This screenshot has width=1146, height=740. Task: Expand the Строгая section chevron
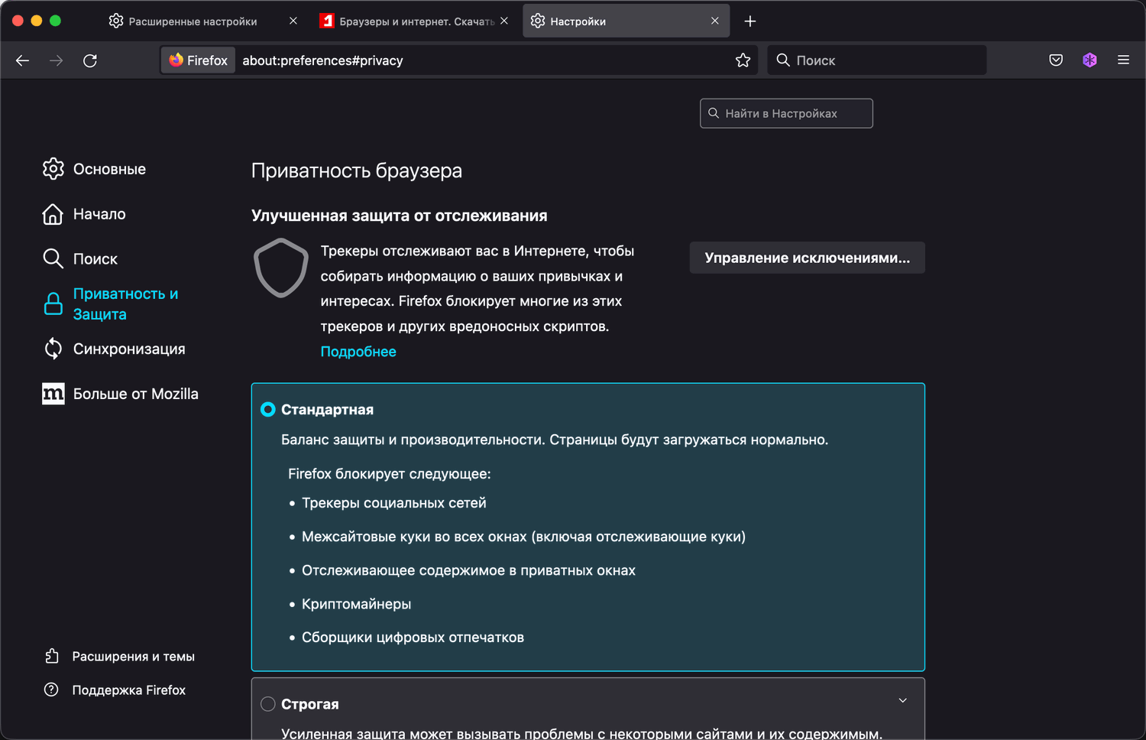coord(902,701)
